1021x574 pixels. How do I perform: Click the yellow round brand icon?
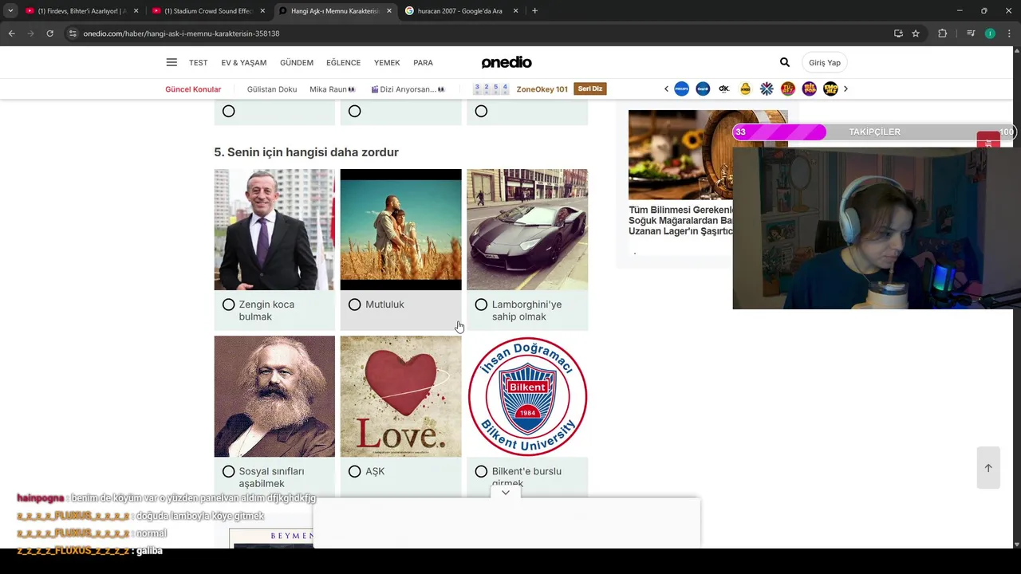(x=745, y=89)
